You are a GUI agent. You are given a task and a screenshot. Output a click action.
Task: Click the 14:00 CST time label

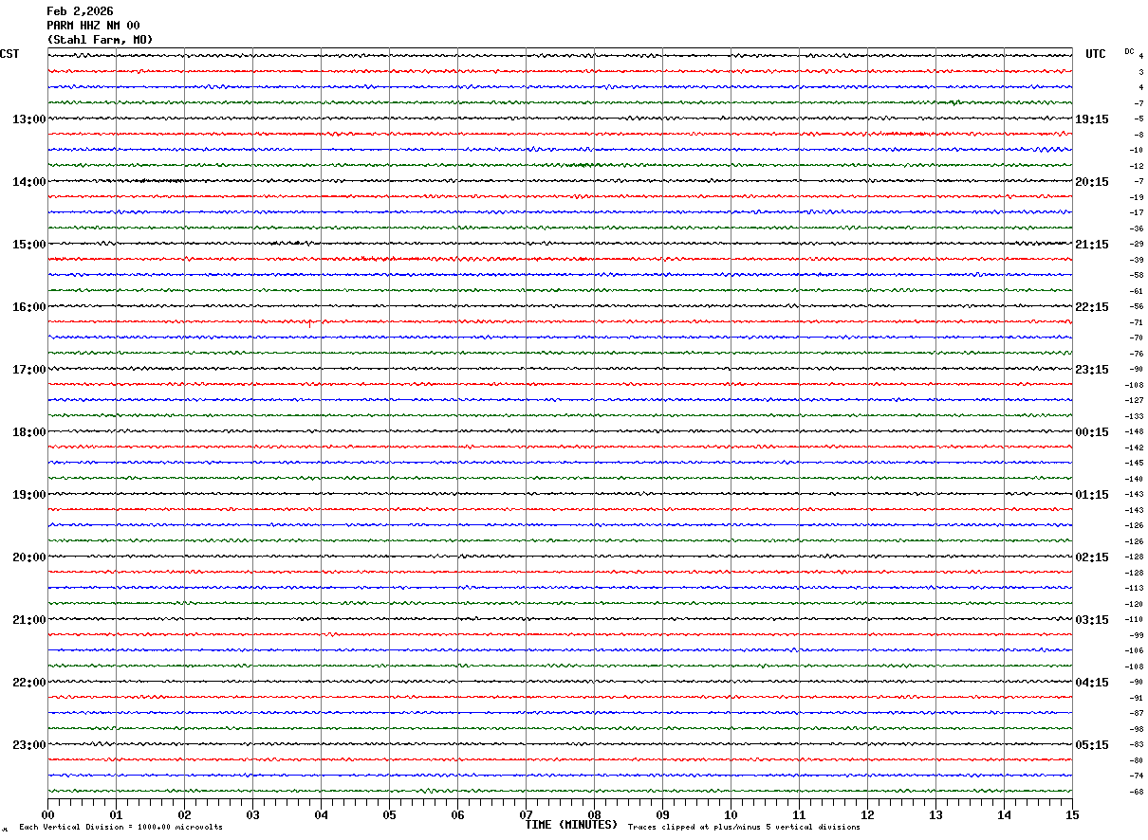[x=28, y=182]
